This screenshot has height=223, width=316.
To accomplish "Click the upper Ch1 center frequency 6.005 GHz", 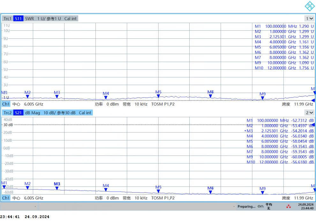I will point(34,104).
